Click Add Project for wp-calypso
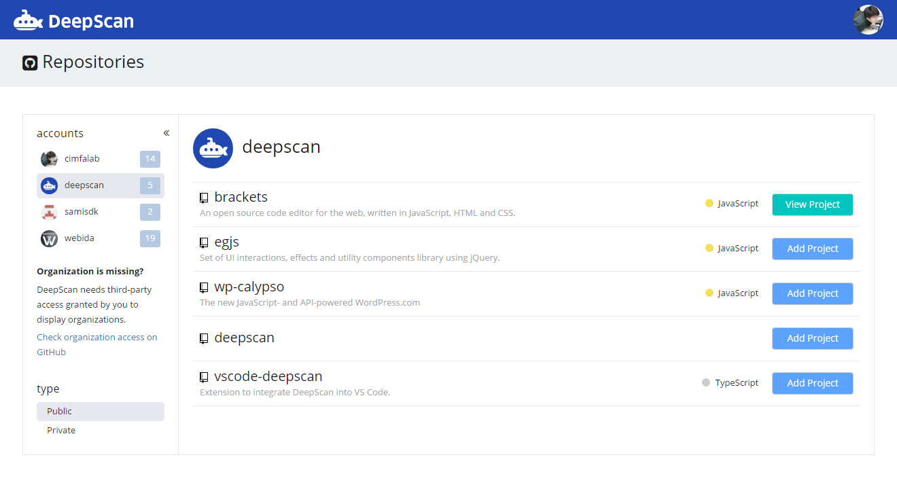 (812, 293)
